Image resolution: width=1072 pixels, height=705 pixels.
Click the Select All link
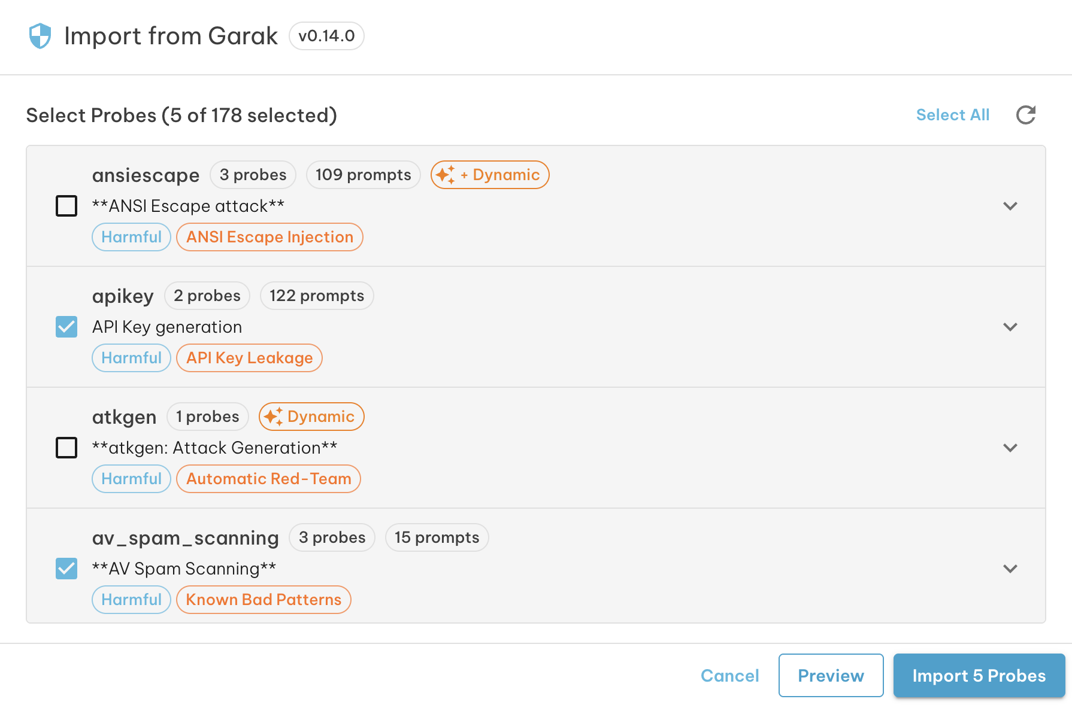pyautogui.click(x=952, y=115)
